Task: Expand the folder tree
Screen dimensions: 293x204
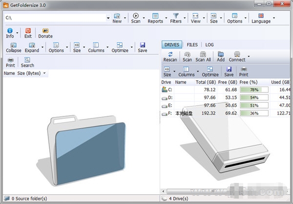Action: [x=32, y=47]
